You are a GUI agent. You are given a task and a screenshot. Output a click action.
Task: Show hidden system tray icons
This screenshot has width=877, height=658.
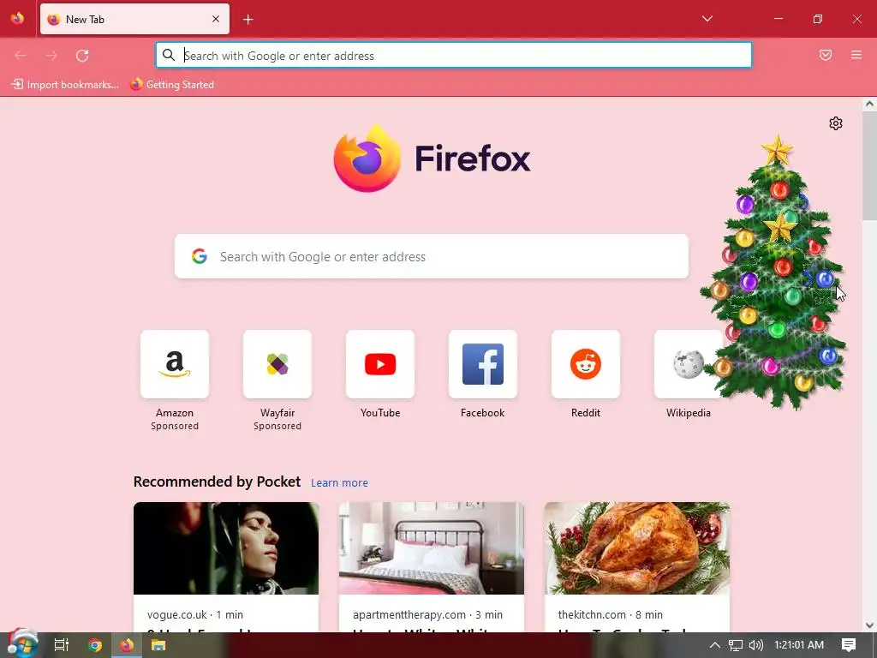[x=715, y=645]
